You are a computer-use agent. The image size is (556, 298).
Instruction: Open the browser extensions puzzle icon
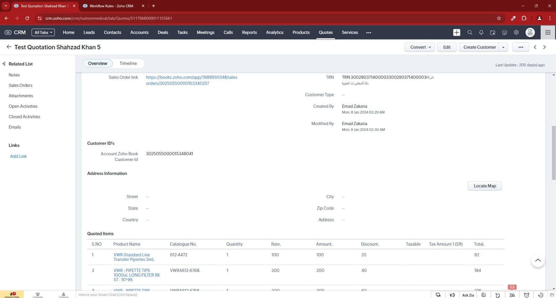524,18
